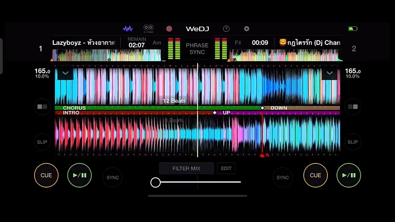Play or pause deck 1
Image resolution: width=395 pixels, height=222 pixels.
tap(80, 175)
